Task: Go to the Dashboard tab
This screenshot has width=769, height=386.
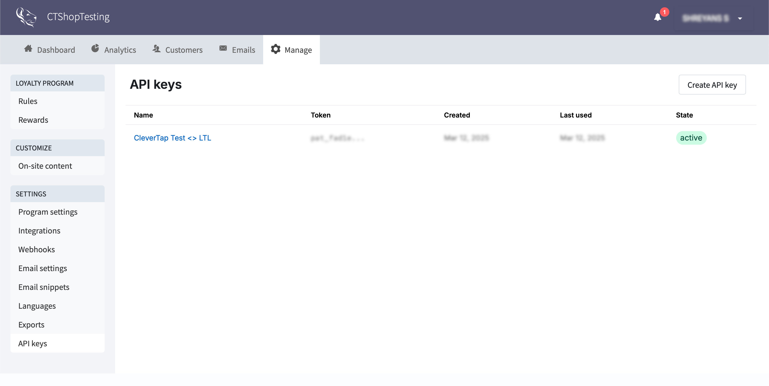Action: (49, 50)
